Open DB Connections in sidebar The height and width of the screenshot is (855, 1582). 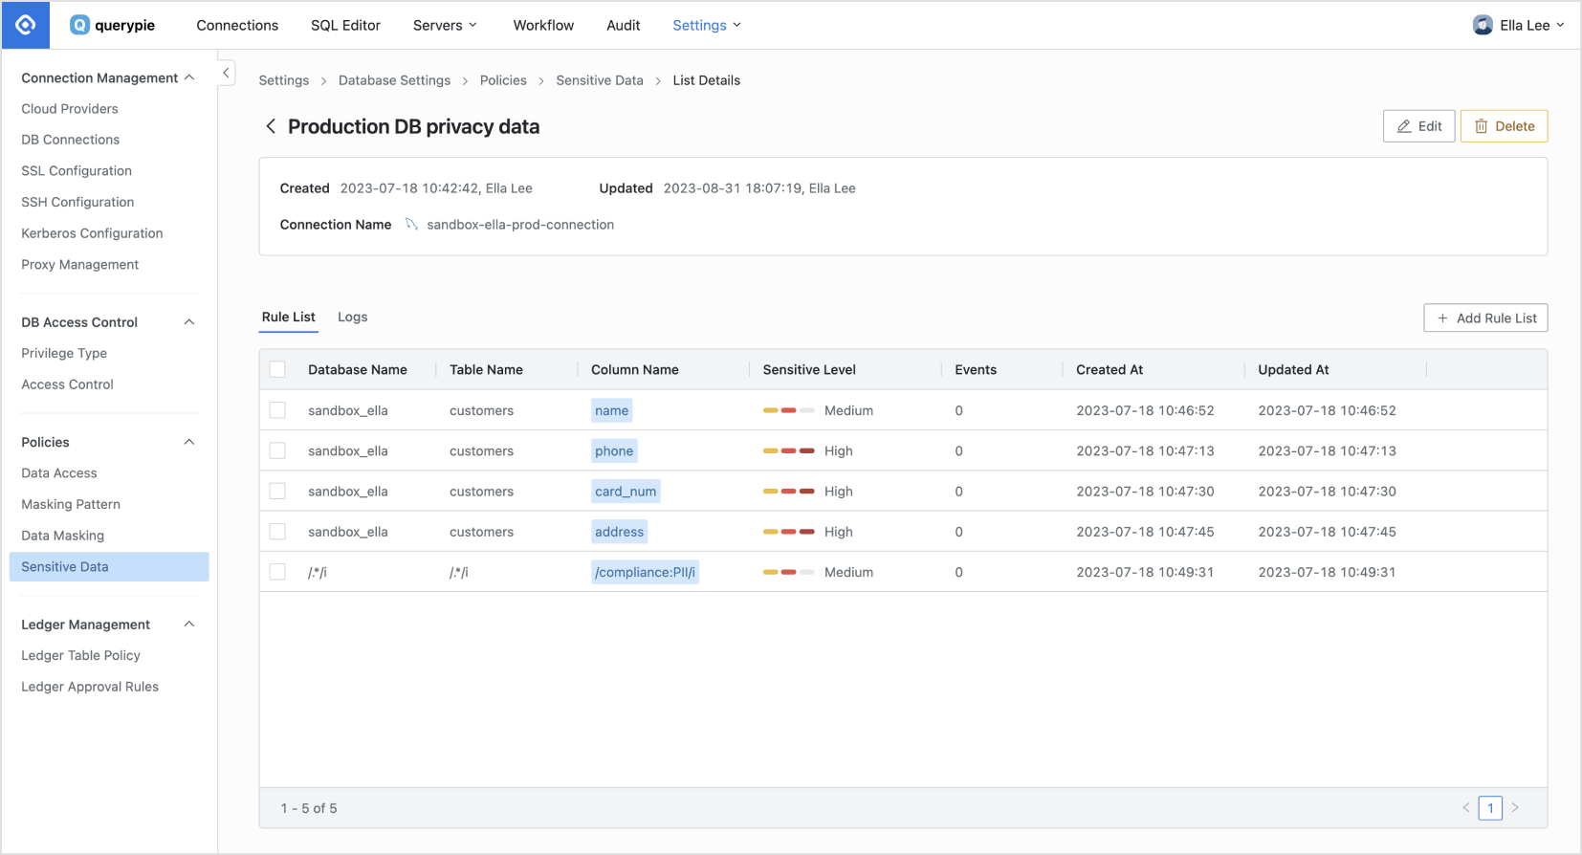[71, 140]
